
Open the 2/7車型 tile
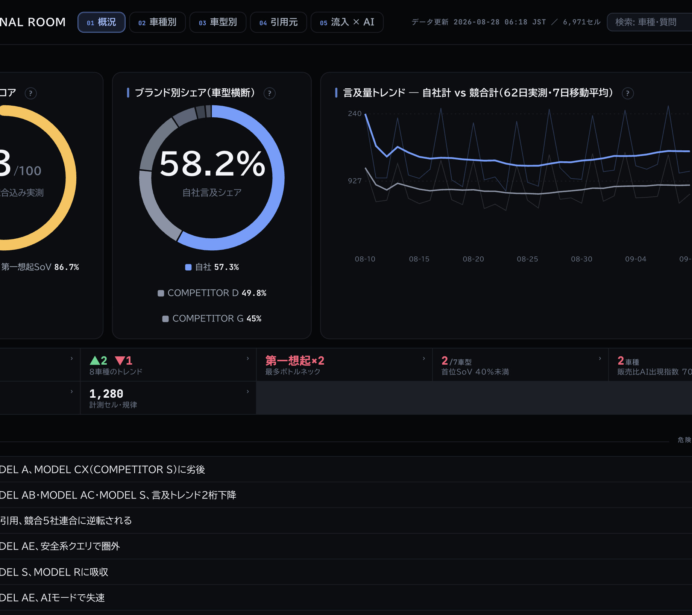(x=520, y=365)
